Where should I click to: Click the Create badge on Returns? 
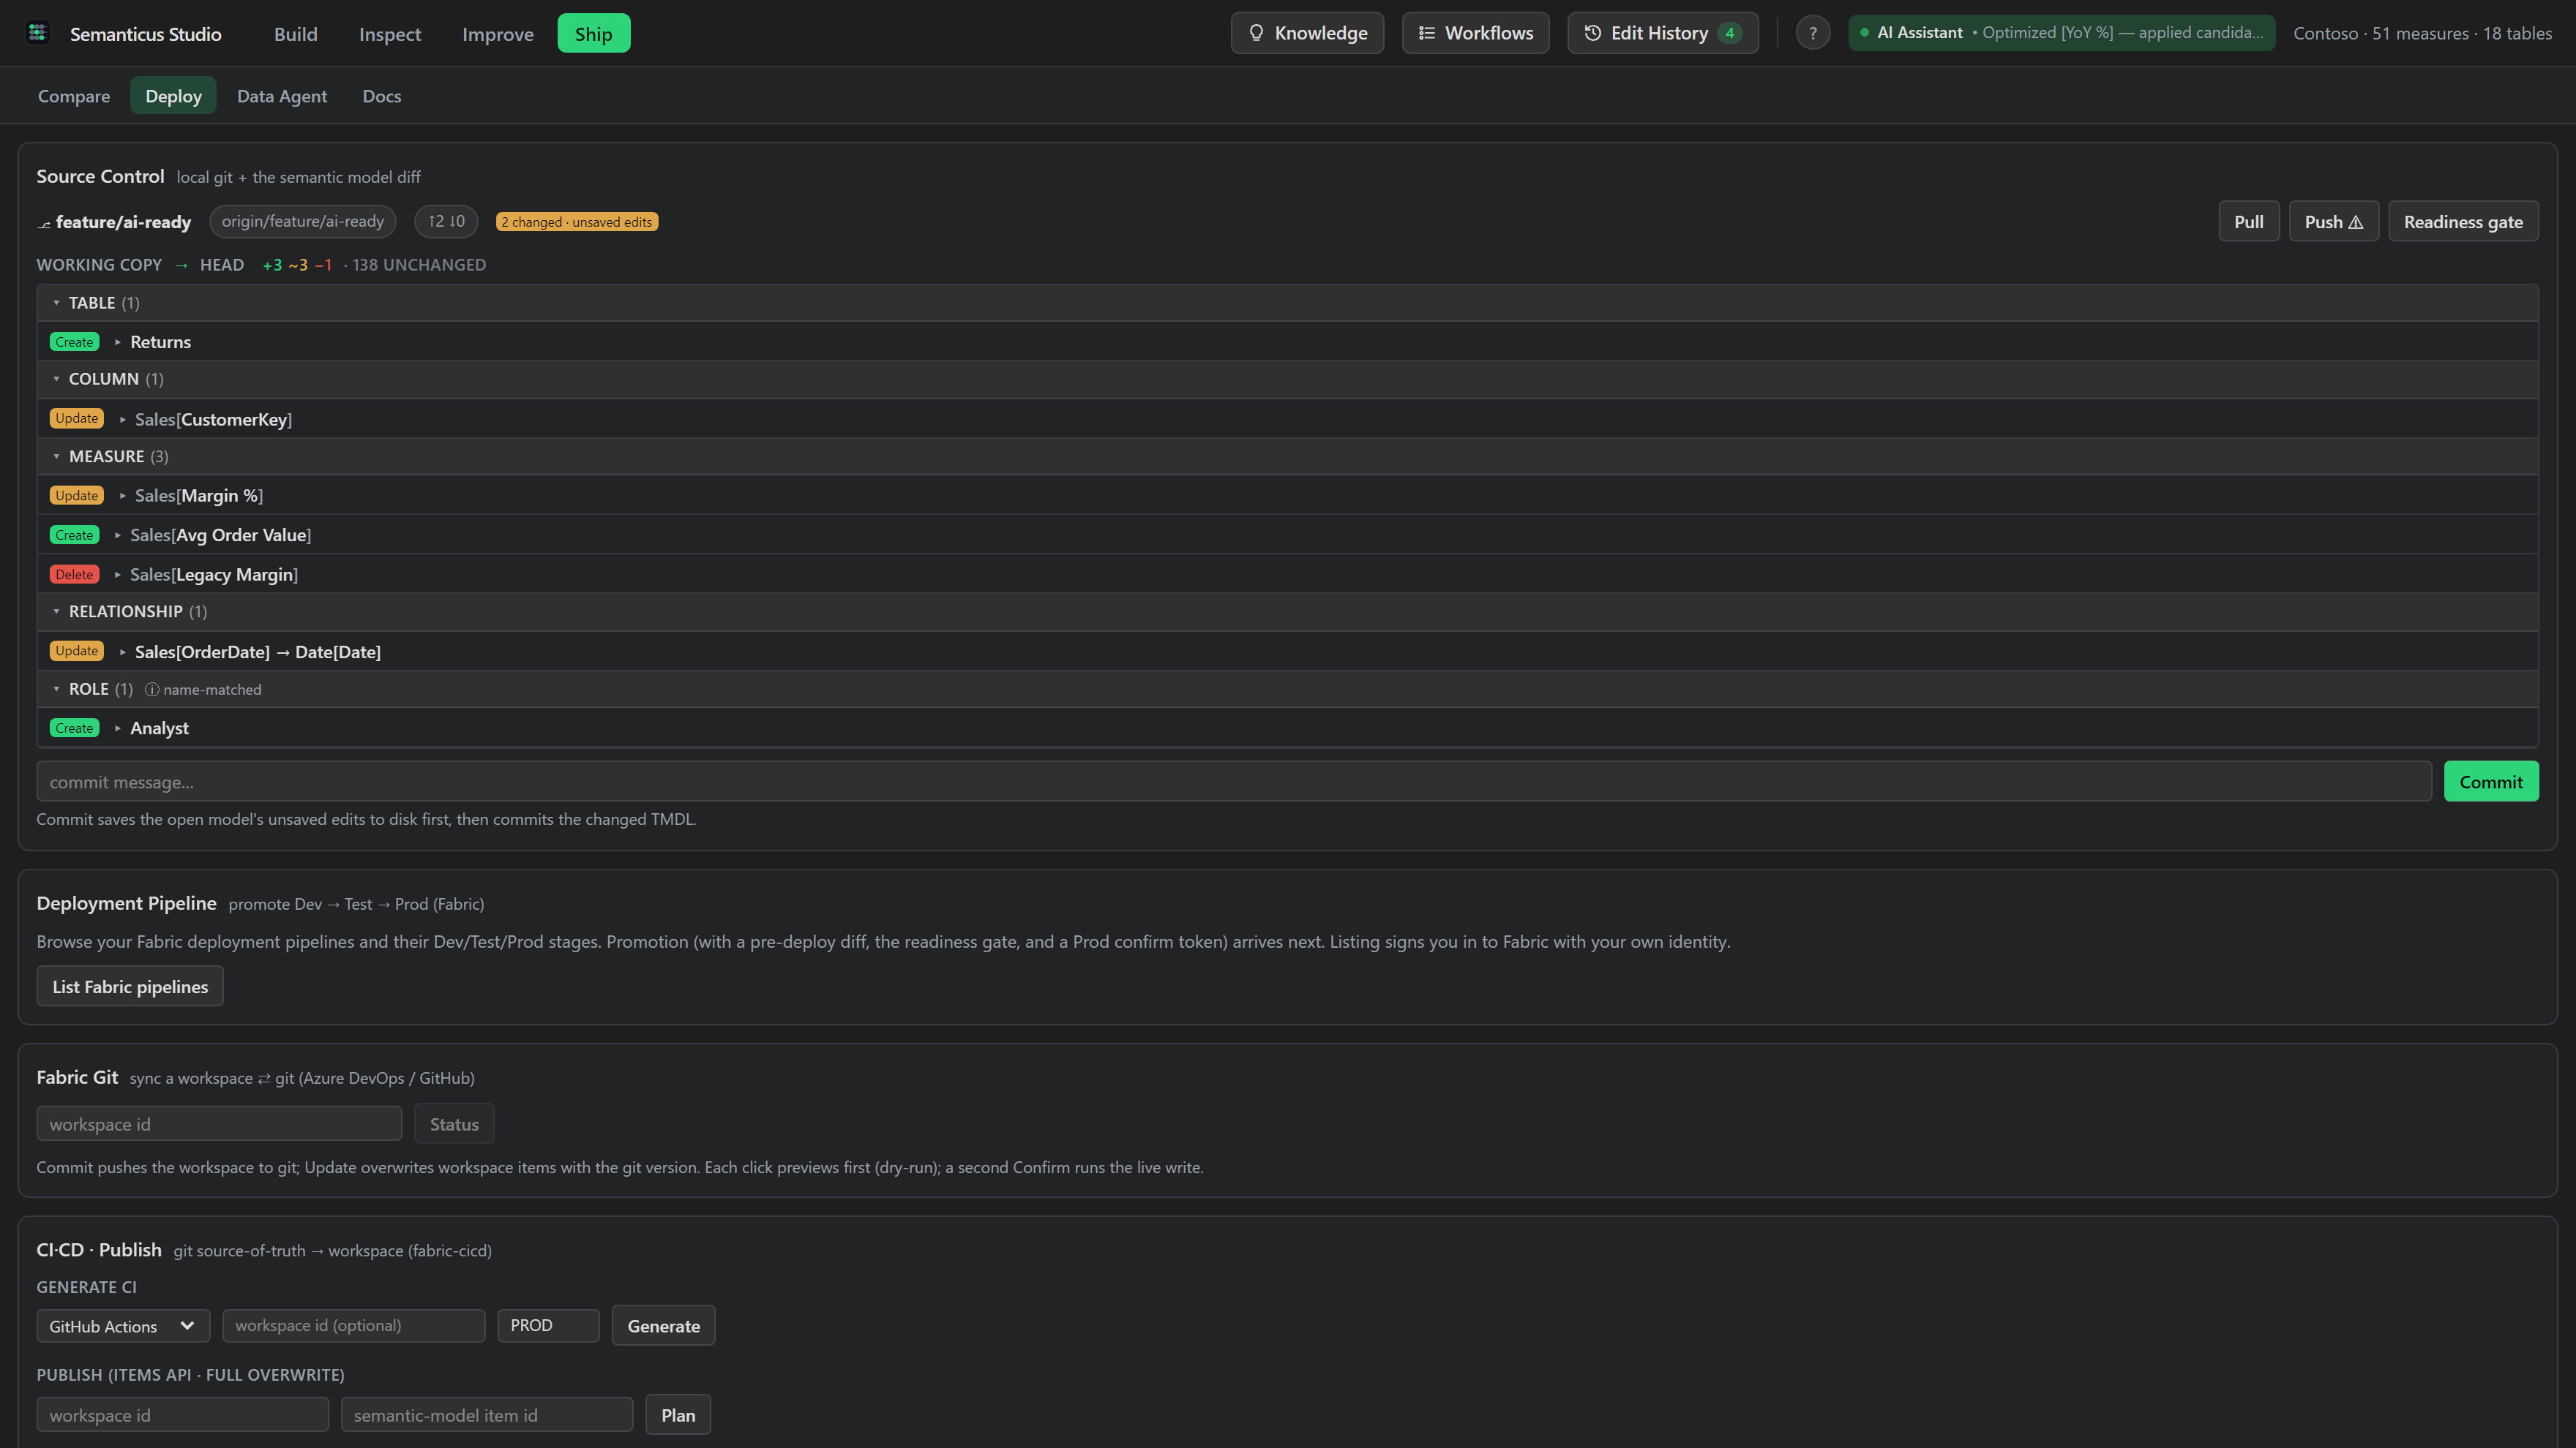[74, 342]
